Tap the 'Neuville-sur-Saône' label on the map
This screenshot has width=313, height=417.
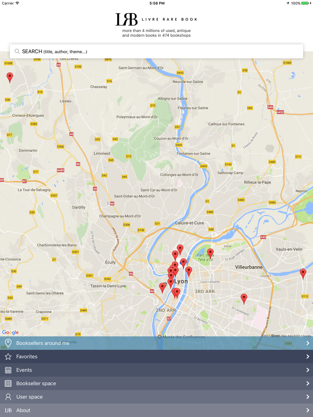[188, 82]
